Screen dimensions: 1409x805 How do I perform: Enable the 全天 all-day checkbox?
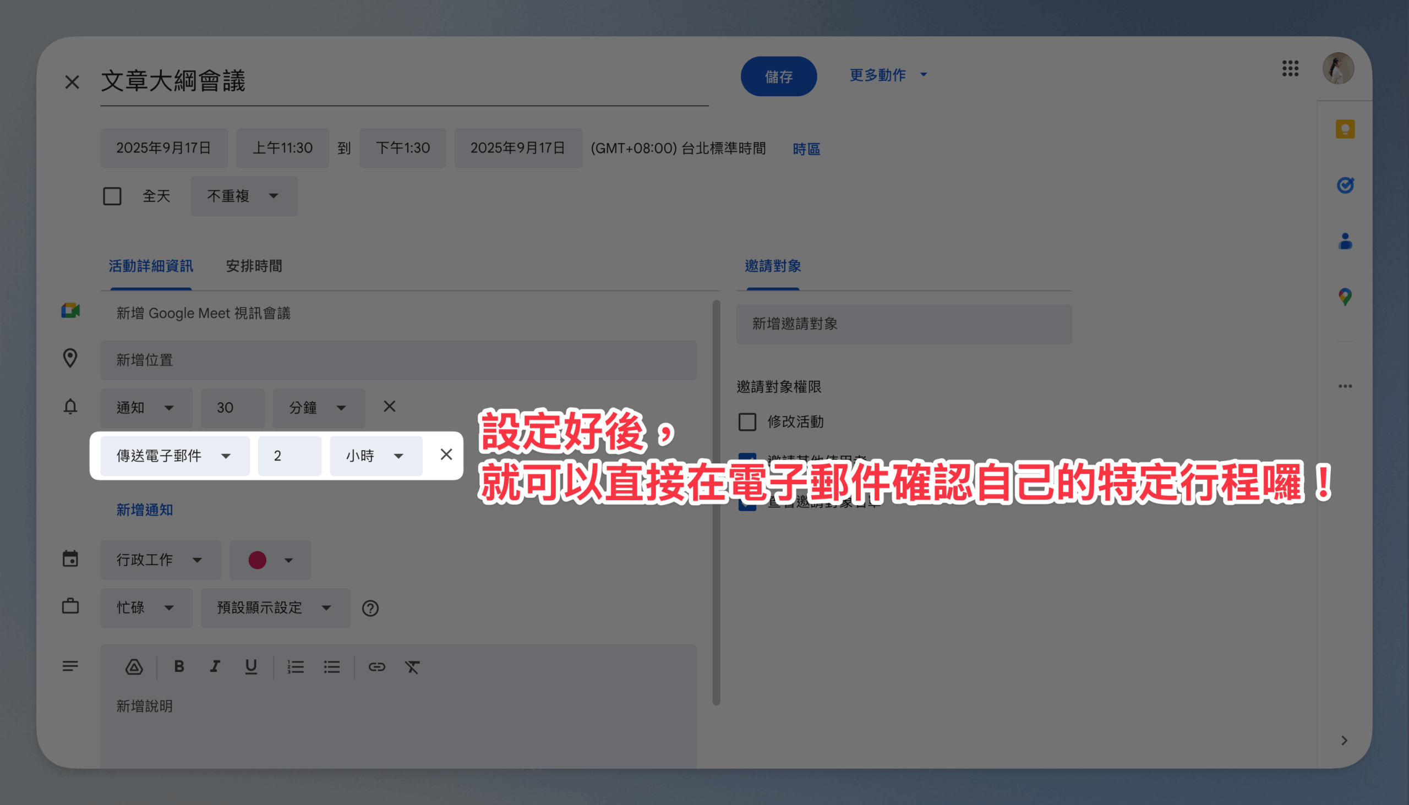pos(112,196)
